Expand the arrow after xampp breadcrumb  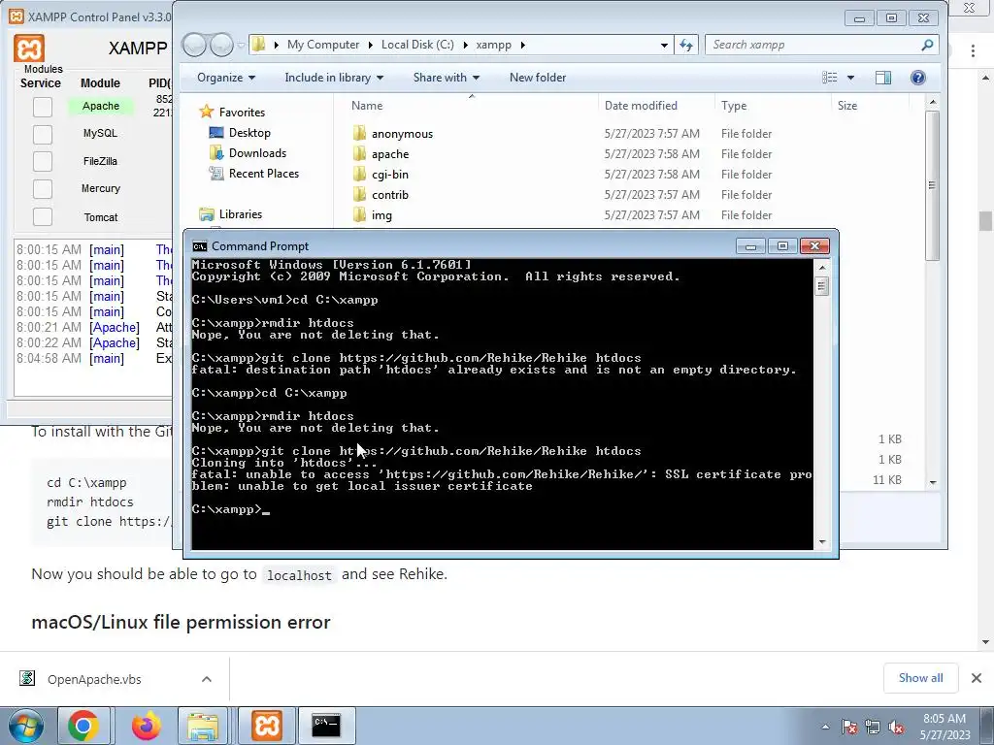(523, 45)
